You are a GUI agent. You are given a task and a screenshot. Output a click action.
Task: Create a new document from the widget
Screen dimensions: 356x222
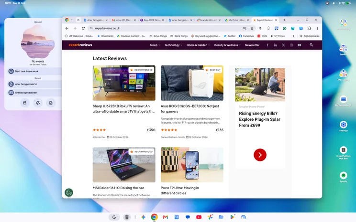pyautogui.click(x=51, y=103)
